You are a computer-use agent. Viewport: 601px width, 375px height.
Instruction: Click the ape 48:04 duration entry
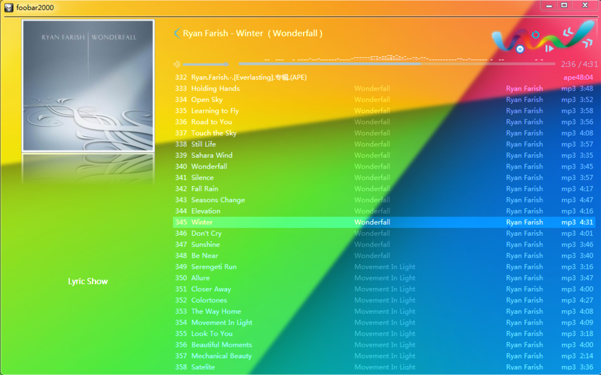coord(578,77)
